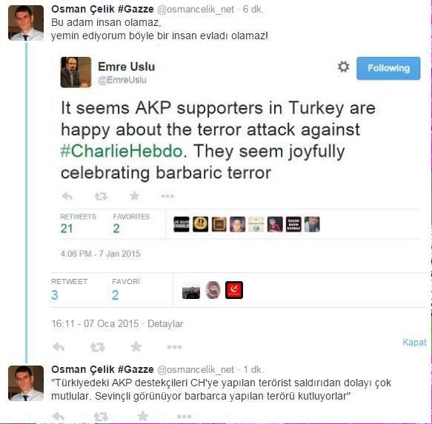The width and height of the screenshot is (432, 424).
Task: Reply to Osman Çelik's 16:11 tweet
Action: pos(58,347)
